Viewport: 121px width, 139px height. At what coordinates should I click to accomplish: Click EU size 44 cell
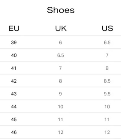tap(14, 107)
